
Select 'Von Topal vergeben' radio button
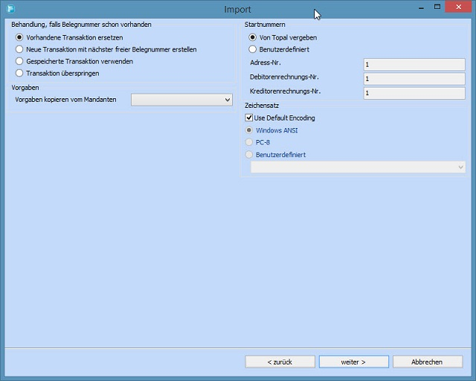(253, 37)
